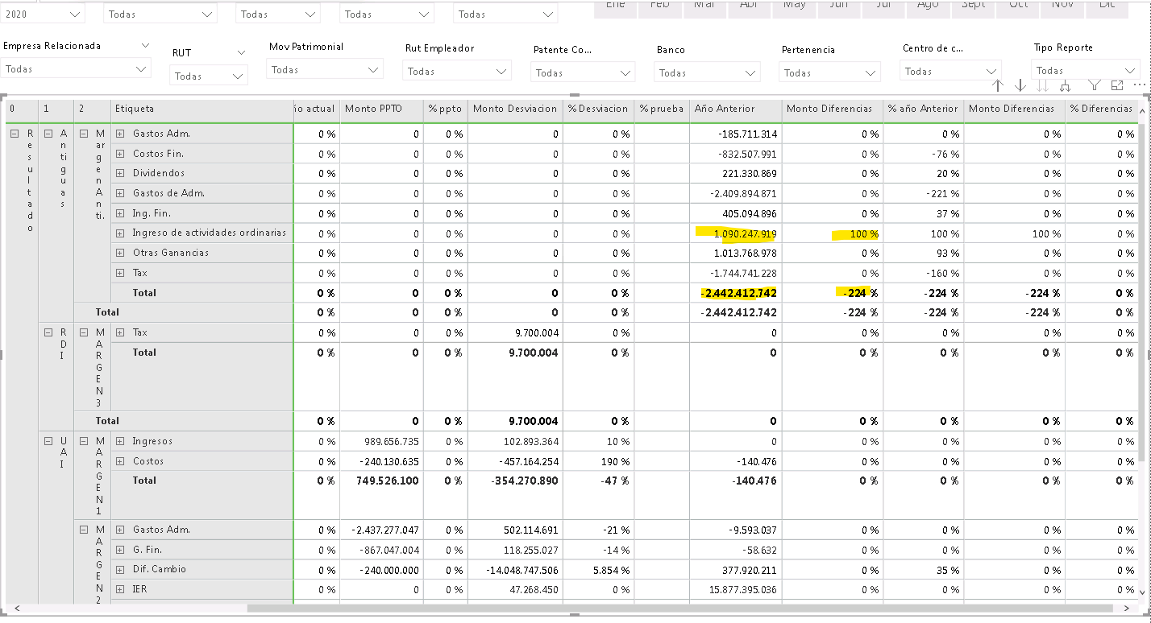Screen dimensions: 1151x623
Task: Collapse the UAI group
Action: (48, 441)
